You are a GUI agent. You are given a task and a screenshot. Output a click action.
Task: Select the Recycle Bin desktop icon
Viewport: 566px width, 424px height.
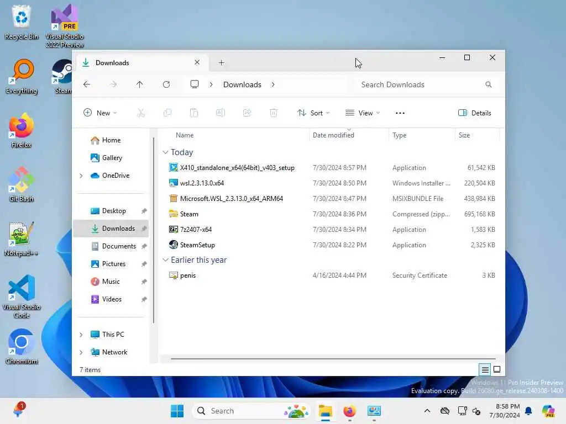point(22,23)
